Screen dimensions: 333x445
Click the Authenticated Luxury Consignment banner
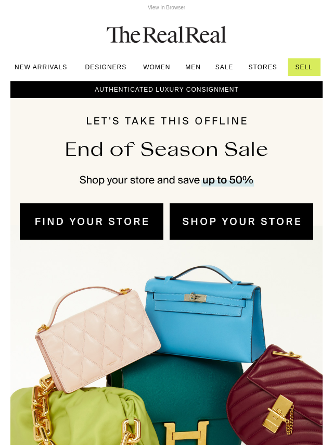pos(166,90)
